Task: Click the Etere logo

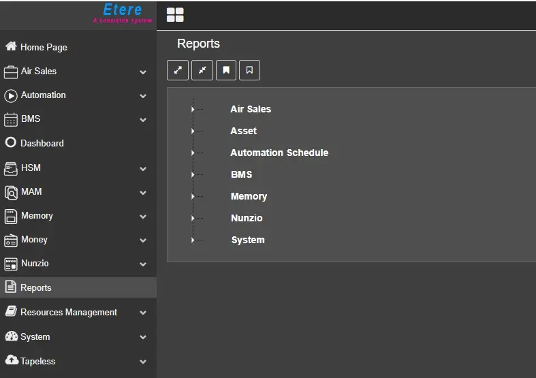Action: pyautogui.click(x=123, y=13)
